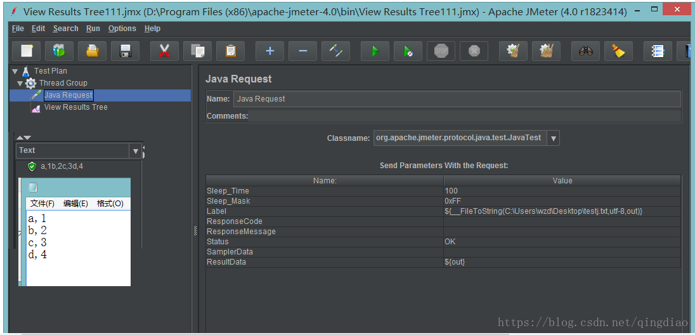Collapse the Test Plan tree node
Image resolution: width=695 pixels, height=335 pixels.
click(x=15, y=71)
